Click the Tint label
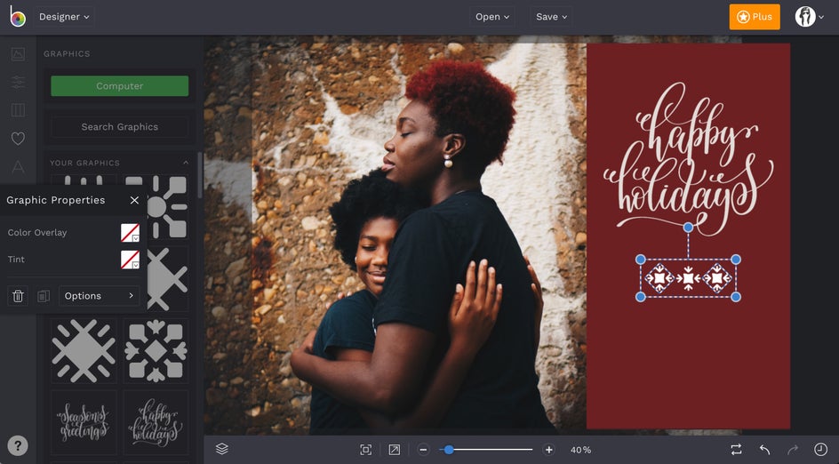 point(16,260)
